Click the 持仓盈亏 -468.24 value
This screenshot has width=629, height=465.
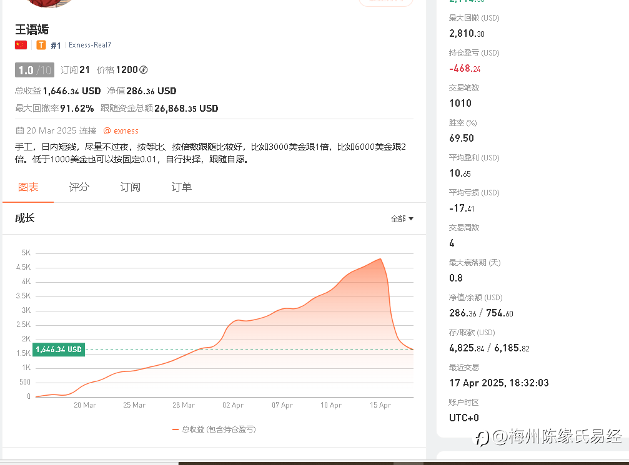(465, 69)
